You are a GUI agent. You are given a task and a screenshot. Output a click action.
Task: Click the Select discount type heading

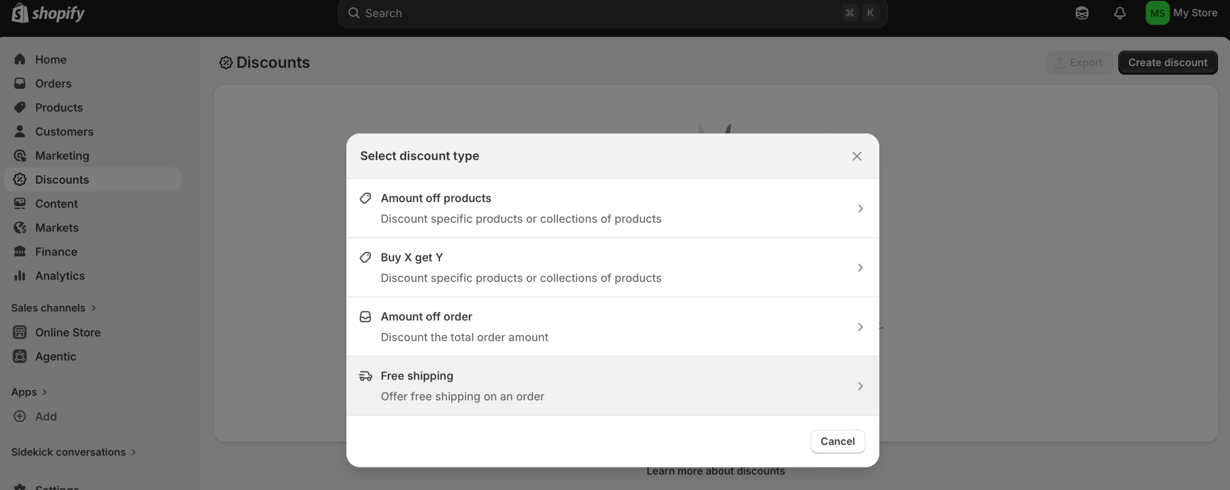419,156
